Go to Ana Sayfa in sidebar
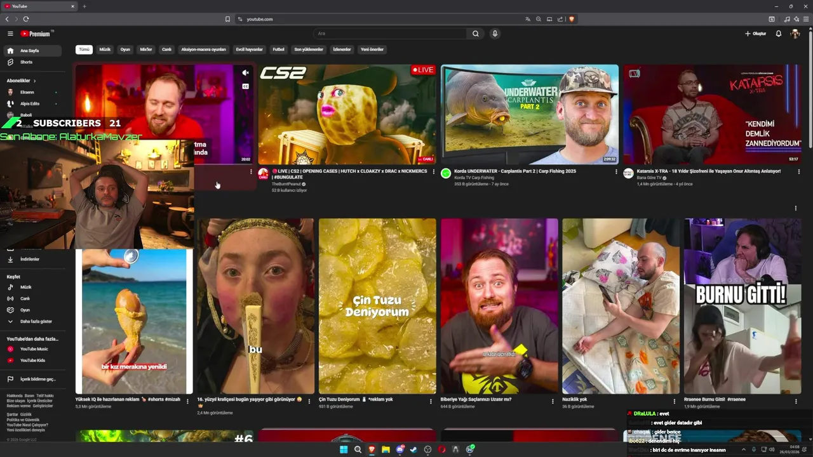Screen dimensions: 813x457 34,51
